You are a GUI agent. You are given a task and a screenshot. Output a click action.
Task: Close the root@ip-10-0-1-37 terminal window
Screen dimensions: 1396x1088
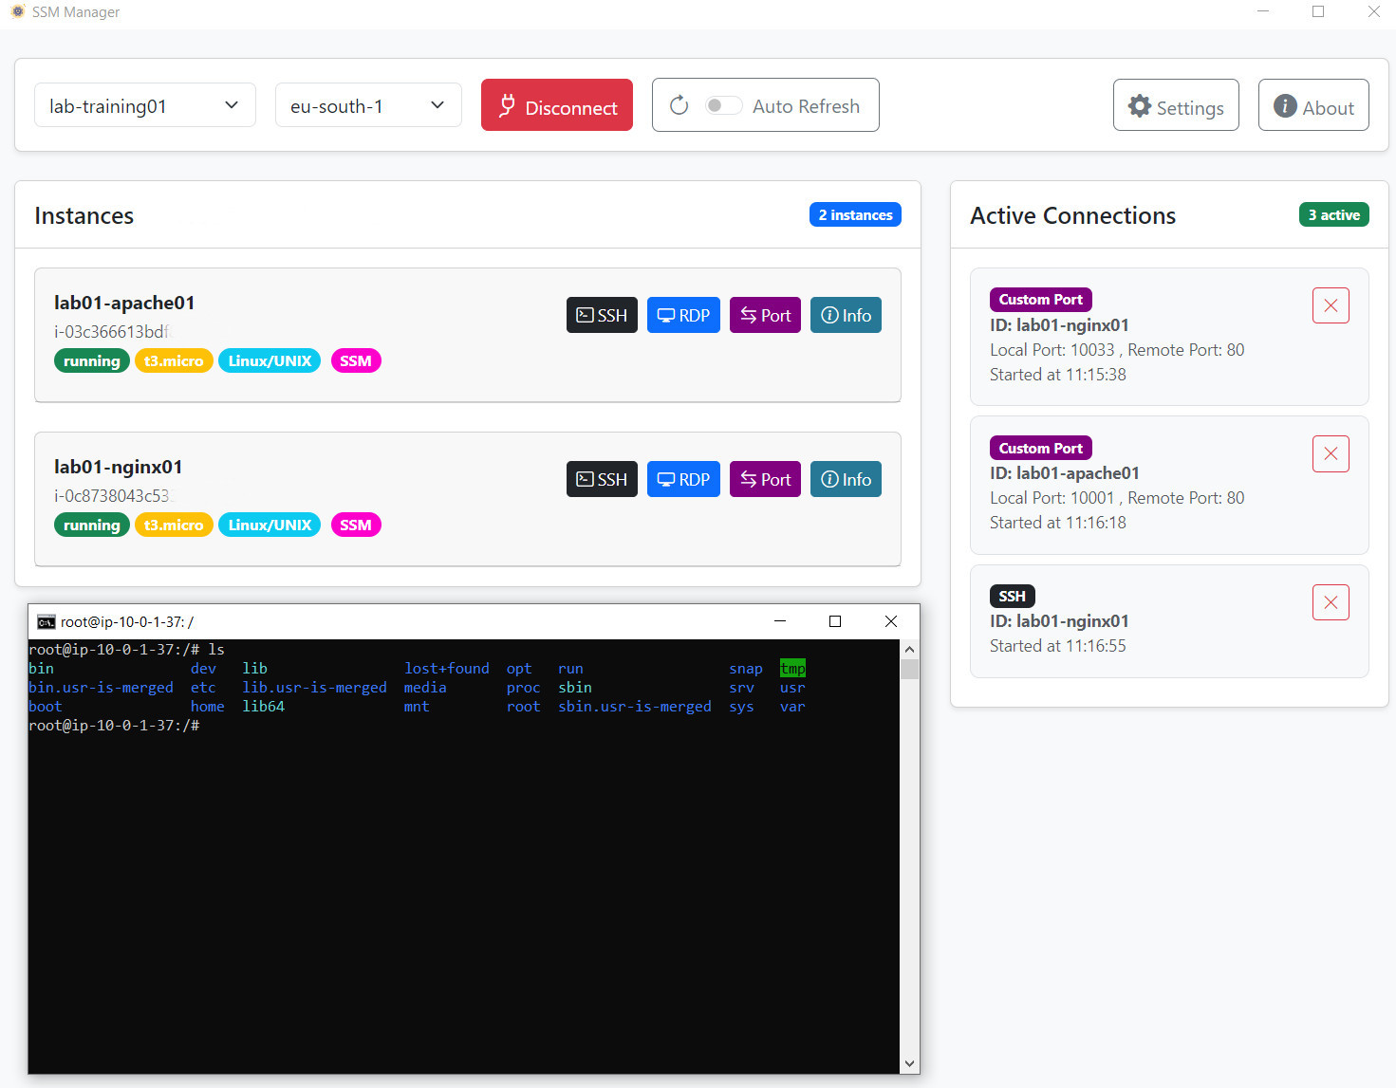[x=890, y=621]
